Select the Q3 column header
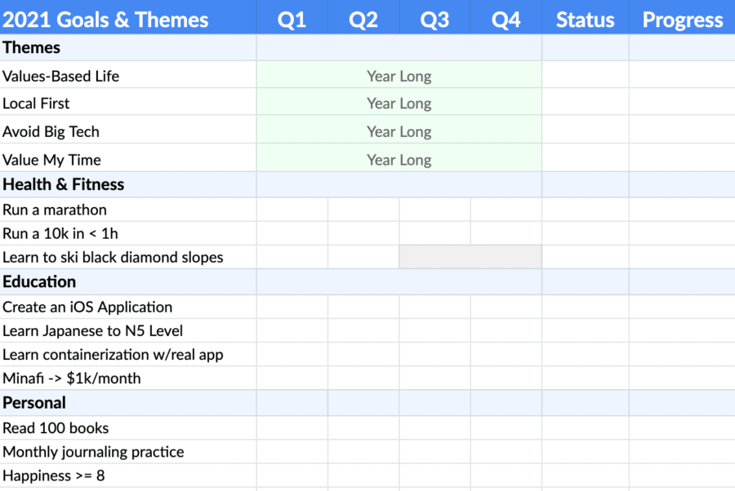This screenshot has height=491, width=735. tap(434, 17)
